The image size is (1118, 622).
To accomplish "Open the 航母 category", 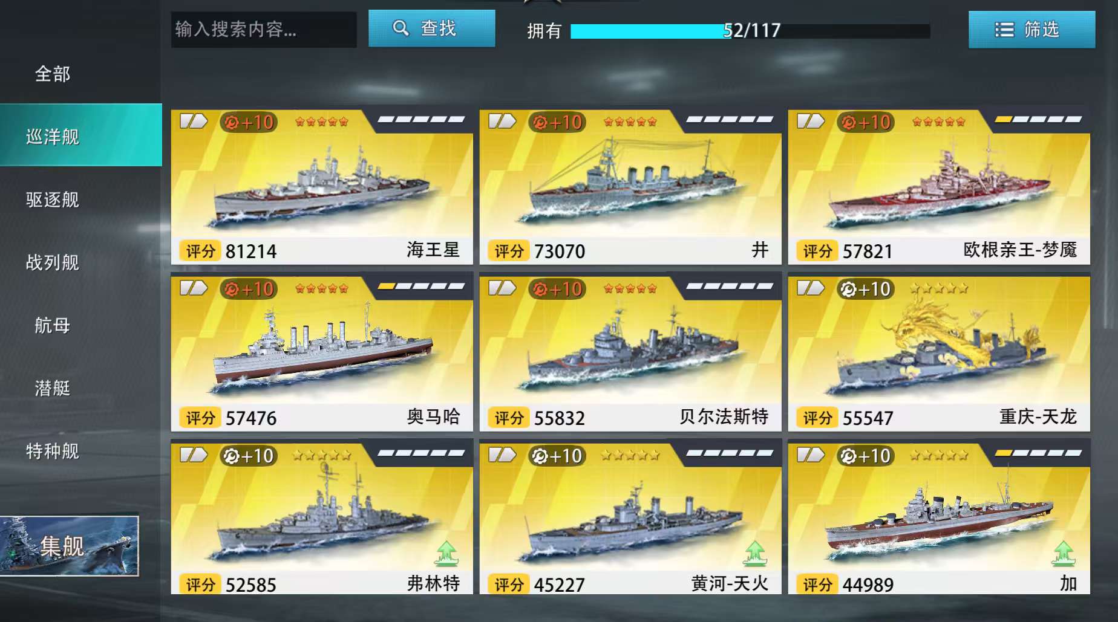I will (53, 325).
